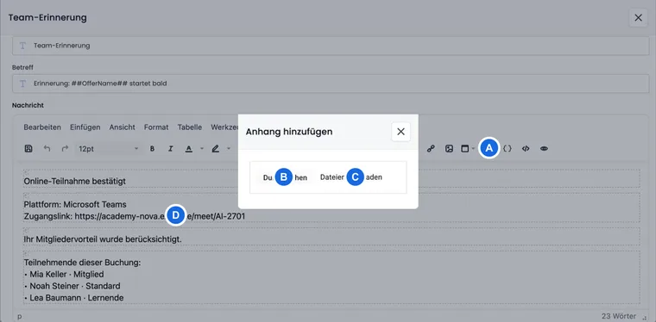656x322 pixels.
Task: Undo the last edit
Action: tap(47, 148)
